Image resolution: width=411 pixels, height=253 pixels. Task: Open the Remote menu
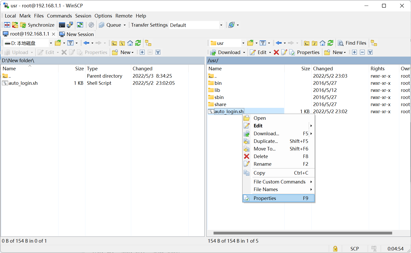click(124, 16)
